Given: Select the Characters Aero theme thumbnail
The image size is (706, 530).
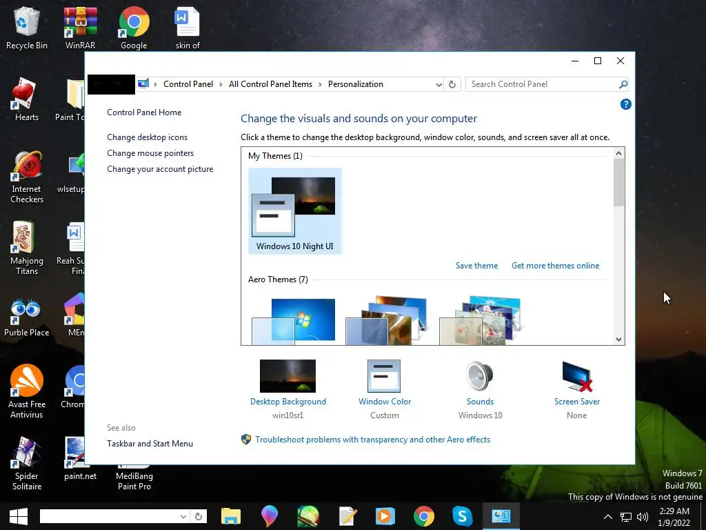Looking at the screenshot, I should pos(480,320).
